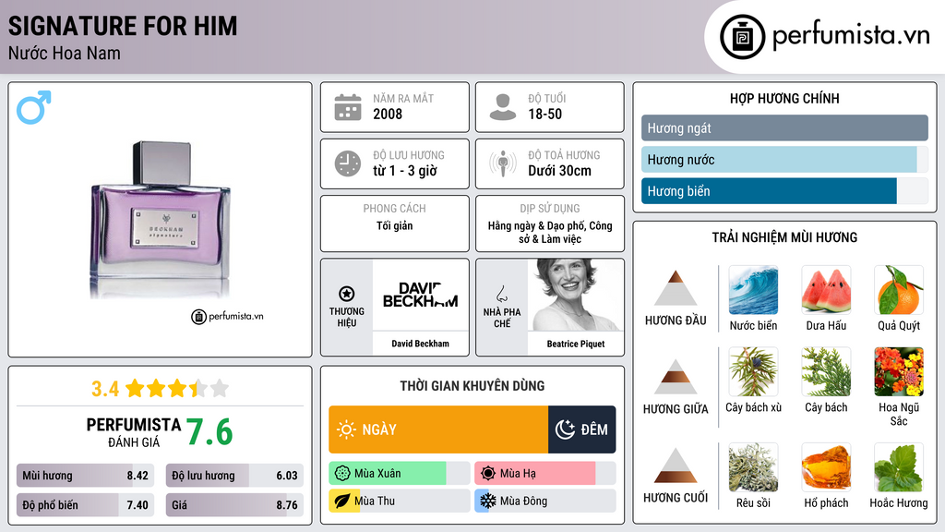Click the Hương cuối pyramid icon
The width and height of the screenshot is (945, 532).
(676, 465)
